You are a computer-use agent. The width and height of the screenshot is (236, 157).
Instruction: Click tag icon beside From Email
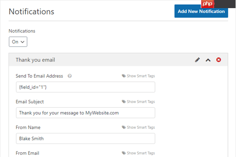tap(124, 153)
